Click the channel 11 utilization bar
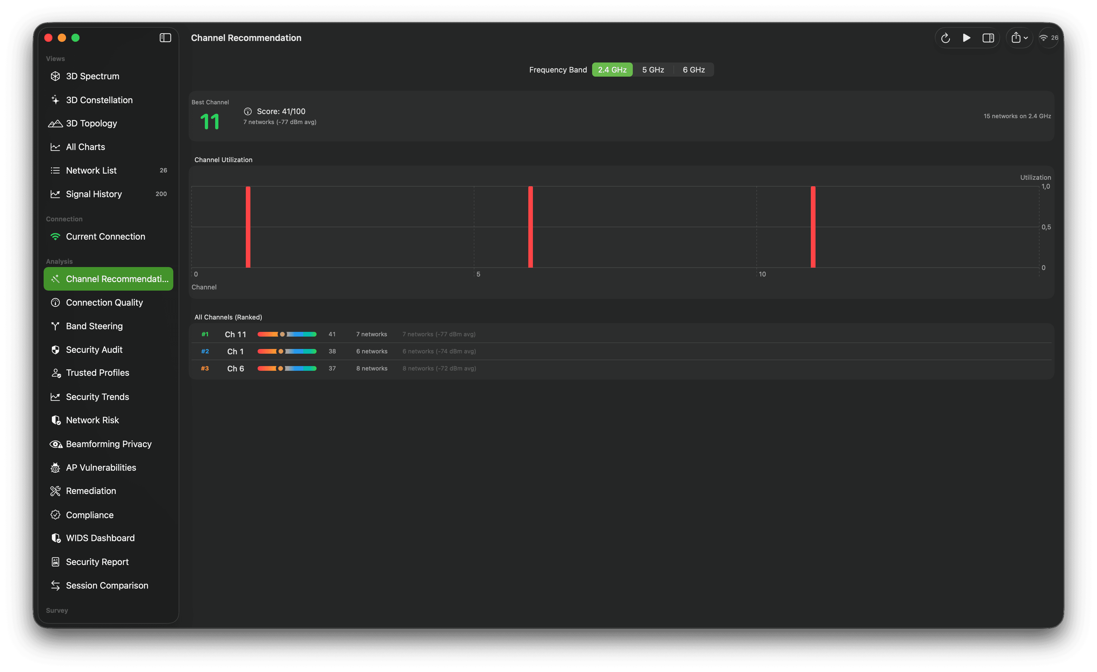Viewport: 1097px width, 672px height. coord(813,227)
